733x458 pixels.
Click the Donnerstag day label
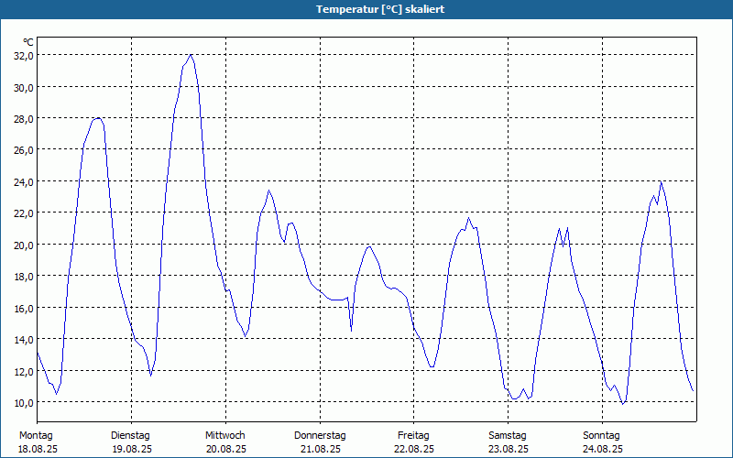click(x=320, y=436)
